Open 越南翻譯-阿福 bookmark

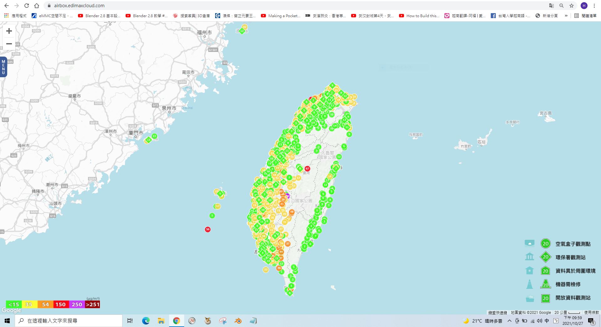pyautogui.click(x=465, y=16)
